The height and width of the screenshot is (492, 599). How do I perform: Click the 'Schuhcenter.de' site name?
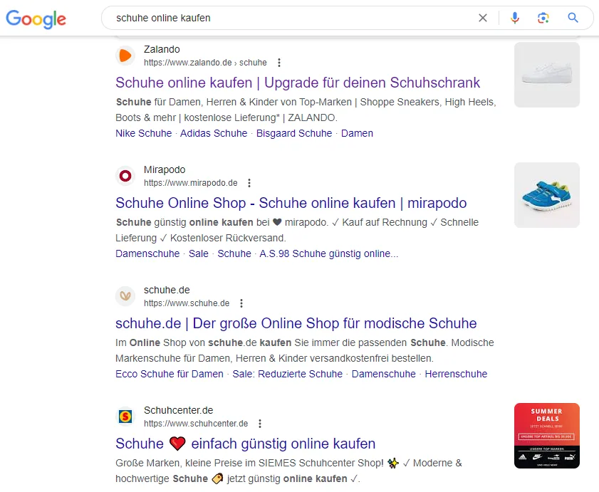pyautogui.click(x=178, y=410)
